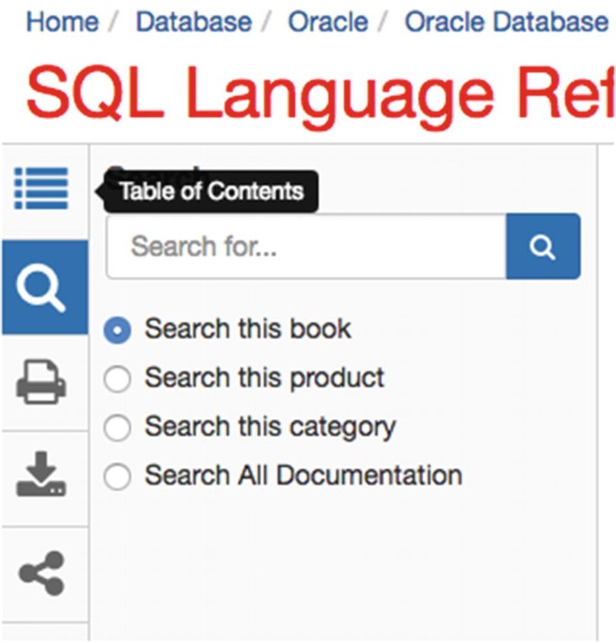
Task: Open the Oracle Database breadcrumb link
Action: tap(506, 21)
